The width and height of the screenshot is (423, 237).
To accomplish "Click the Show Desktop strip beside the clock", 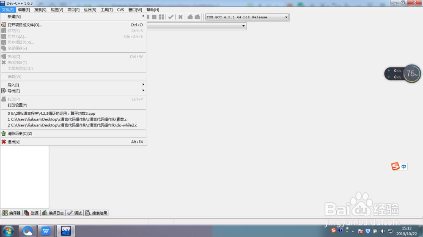I will (421, 231).
